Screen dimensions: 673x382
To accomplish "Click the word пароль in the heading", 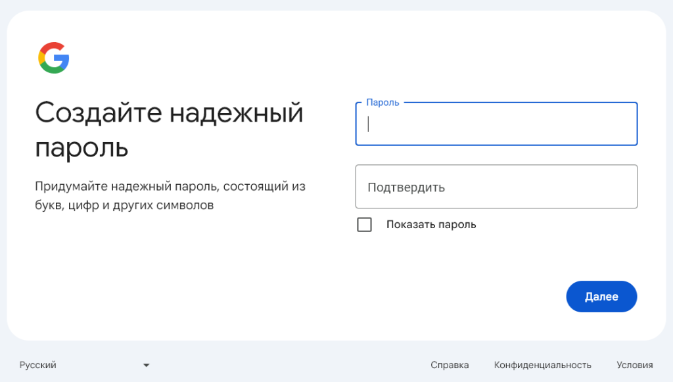I will 81,148.
